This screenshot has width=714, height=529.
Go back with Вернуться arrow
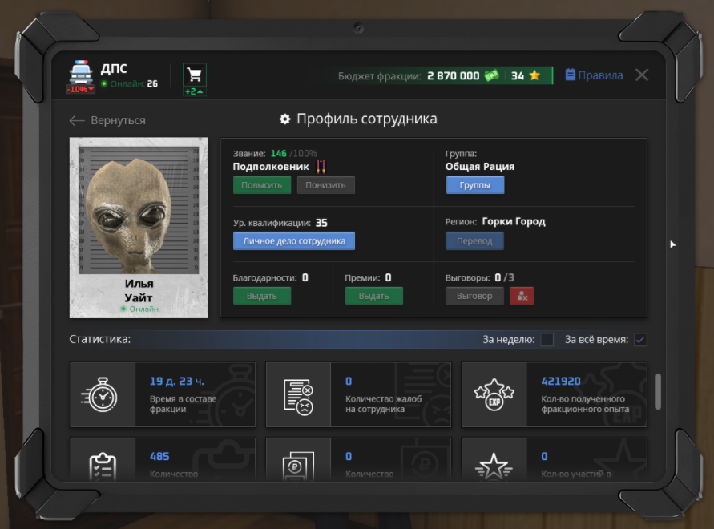click(x=107, y=120)
